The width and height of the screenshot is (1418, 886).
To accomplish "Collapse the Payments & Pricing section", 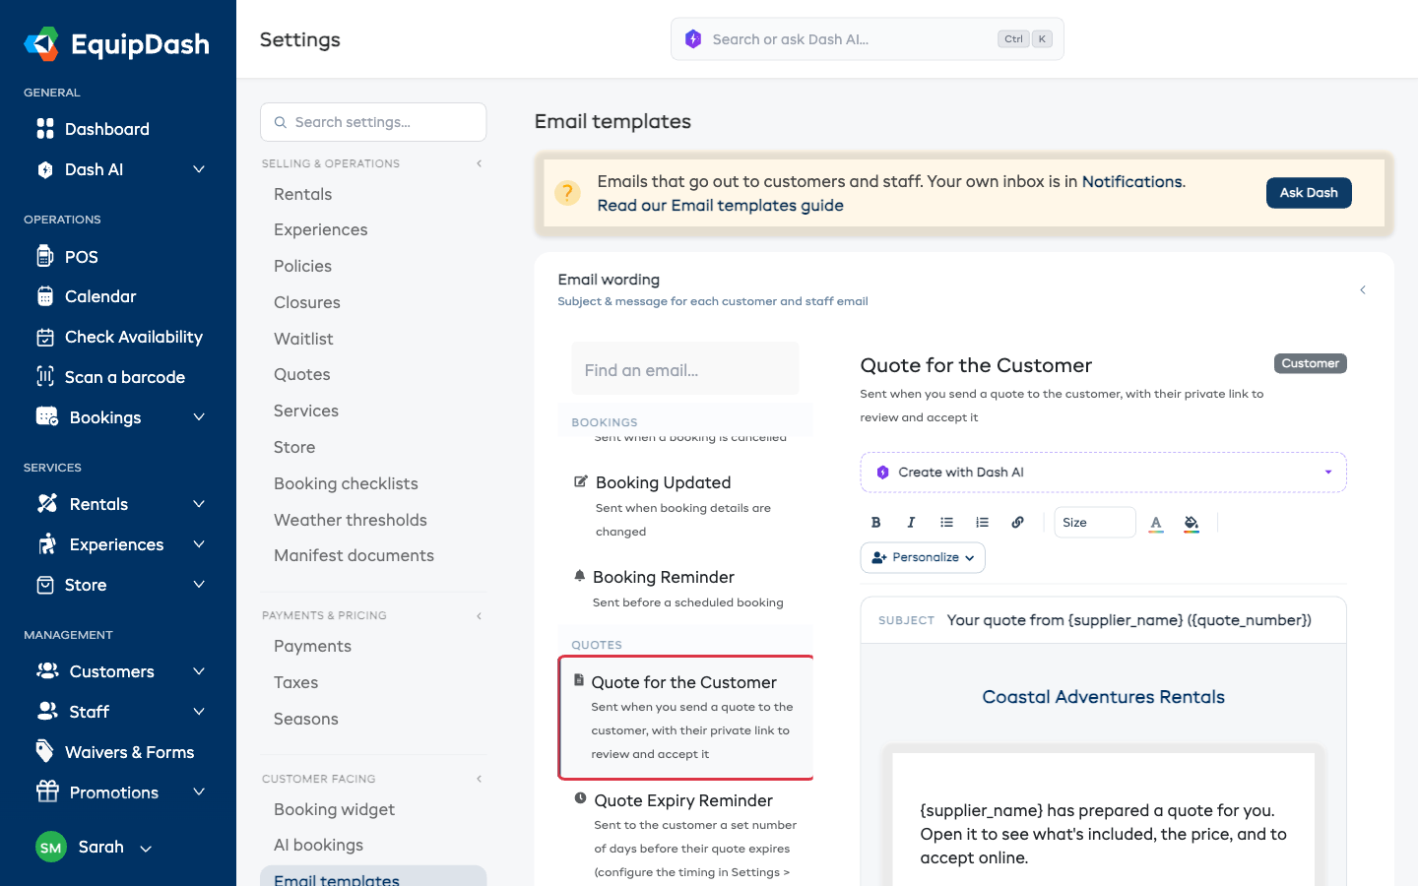I will pos(480,616).
